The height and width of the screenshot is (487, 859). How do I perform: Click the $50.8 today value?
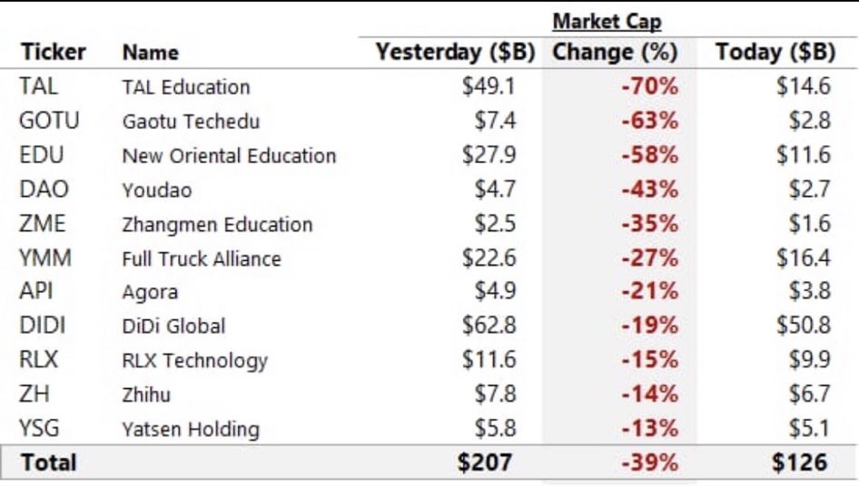click(x=803, y=326)
